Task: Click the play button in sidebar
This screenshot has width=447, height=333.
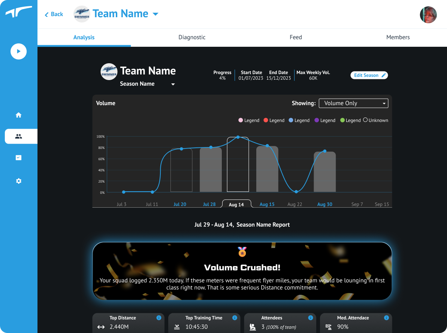Action: 18,52
